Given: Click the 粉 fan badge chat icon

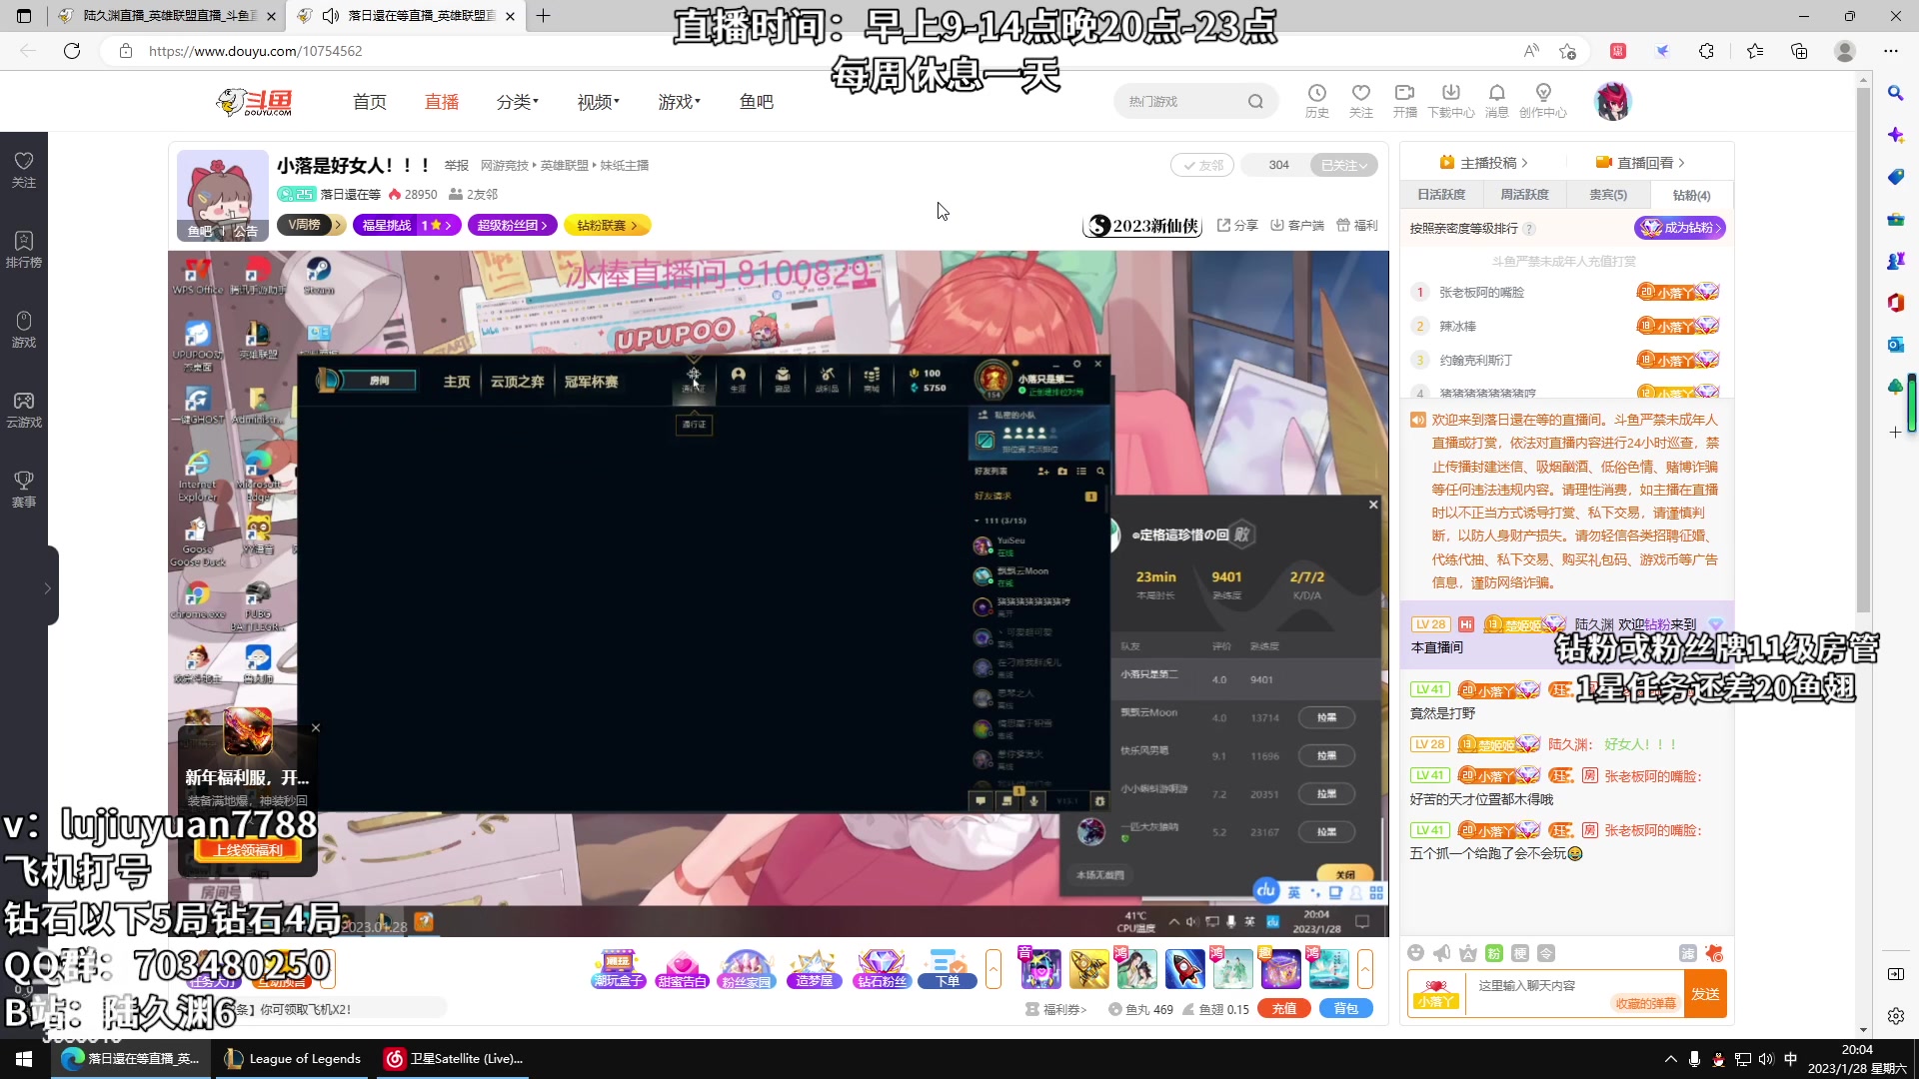Looking at the screenshot, I should (x=1494, y=953).
